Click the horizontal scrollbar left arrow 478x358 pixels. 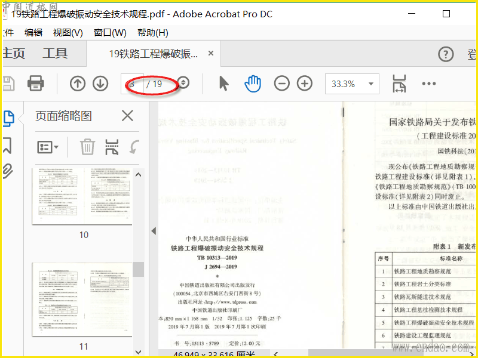click(275, 354)
